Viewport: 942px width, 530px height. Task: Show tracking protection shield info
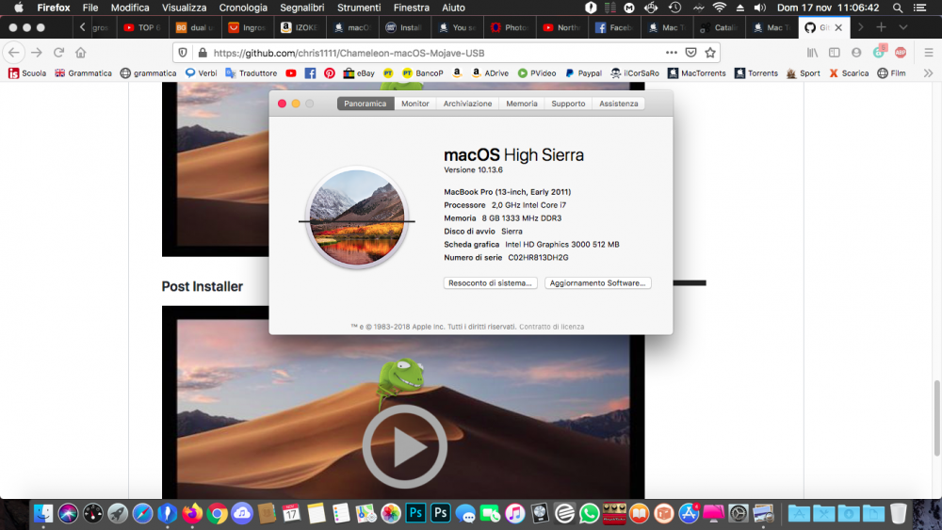pos(183,53)
